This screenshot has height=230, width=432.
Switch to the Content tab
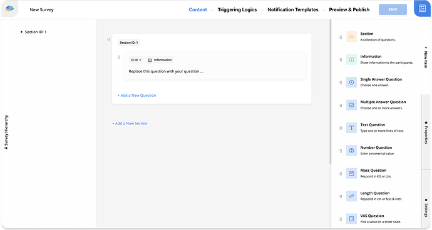(x=198, y=9)
